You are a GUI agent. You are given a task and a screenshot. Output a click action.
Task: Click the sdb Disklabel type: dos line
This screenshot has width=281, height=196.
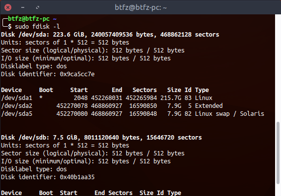[34, 169]
